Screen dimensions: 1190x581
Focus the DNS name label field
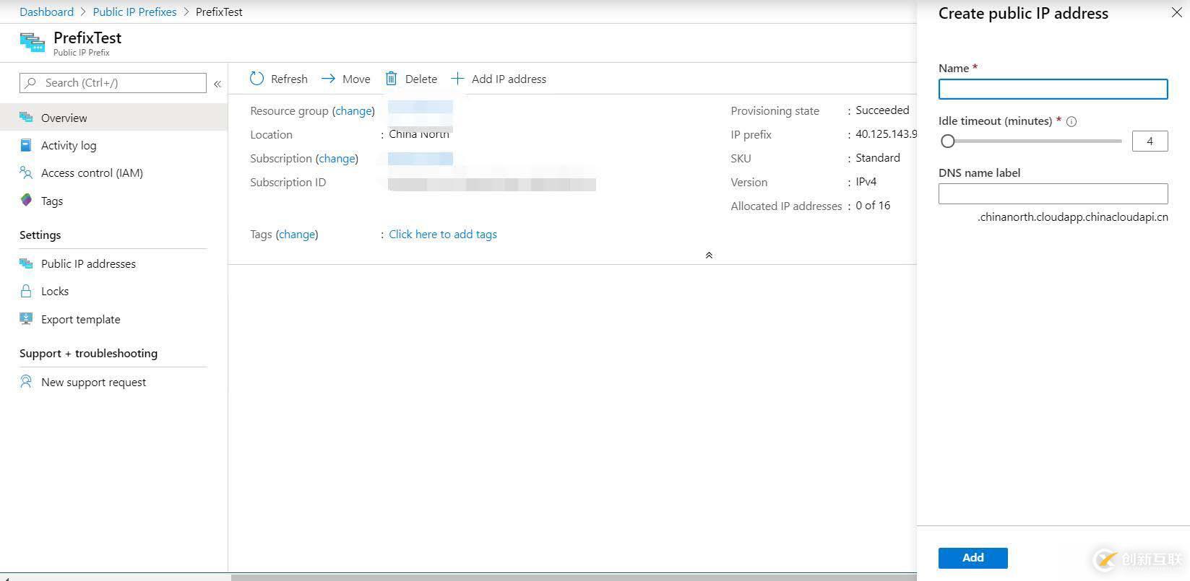pyautogui.click(x=1053, y=193)
